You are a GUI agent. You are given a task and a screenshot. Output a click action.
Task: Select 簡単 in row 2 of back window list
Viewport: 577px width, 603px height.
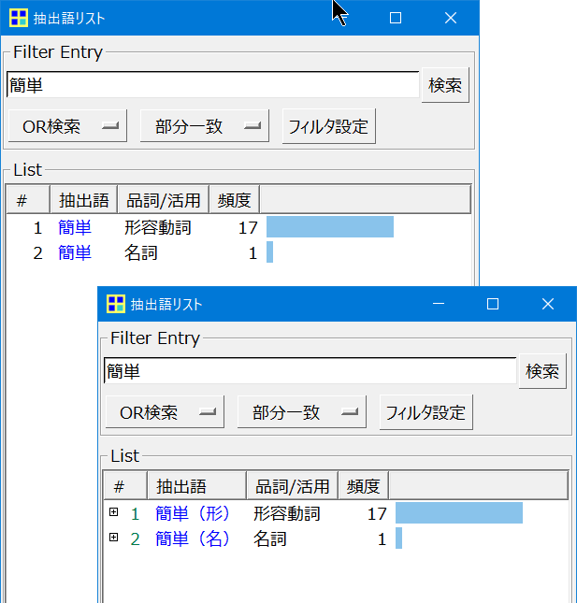point(75,252)
